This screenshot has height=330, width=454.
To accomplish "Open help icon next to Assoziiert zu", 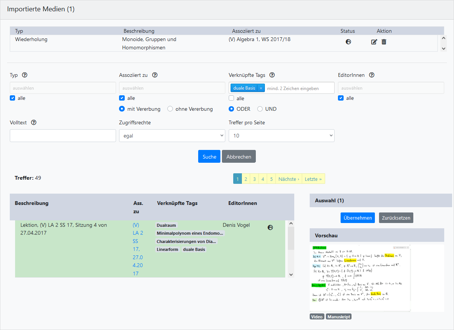I will (x=154, y=75).
